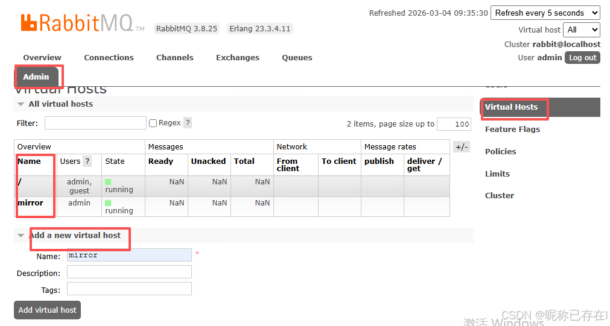Click the Tags input field

tap(129, 289)
